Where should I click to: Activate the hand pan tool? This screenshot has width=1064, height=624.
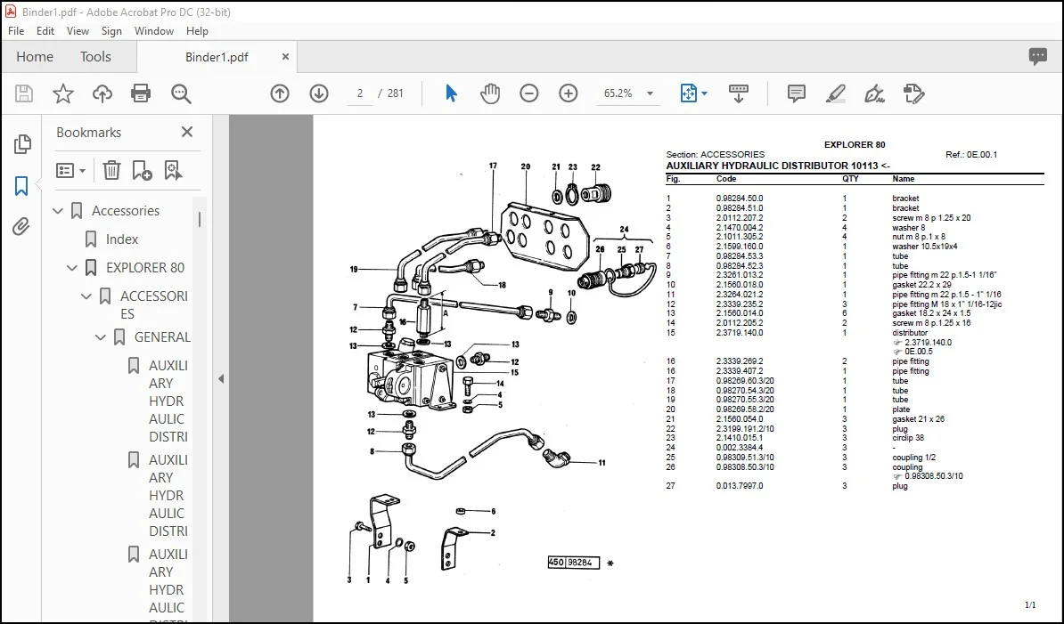point(490,93)
